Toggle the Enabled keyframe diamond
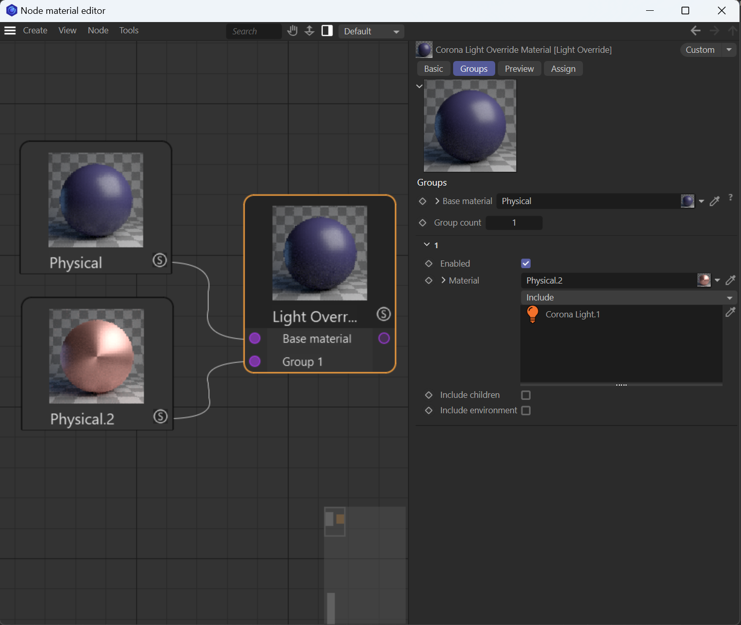This screenshot has width=741, height=625. tap(429, 264)
